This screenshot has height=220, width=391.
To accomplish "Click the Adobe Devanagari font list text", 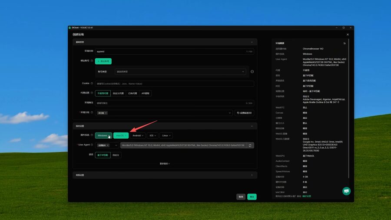I will coord(324,101).
